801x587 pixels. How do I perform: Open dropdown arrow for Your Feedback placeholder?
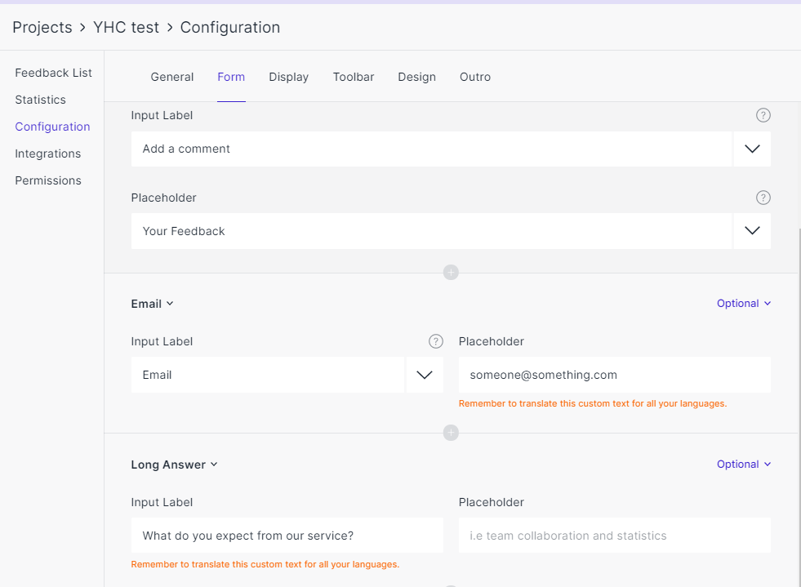point(752,231)
